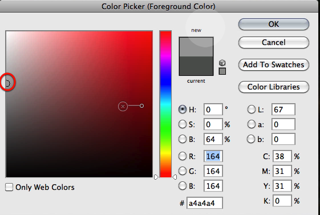Confirm the color with OK
Screen dimensions: 320x215
point(274,25)
